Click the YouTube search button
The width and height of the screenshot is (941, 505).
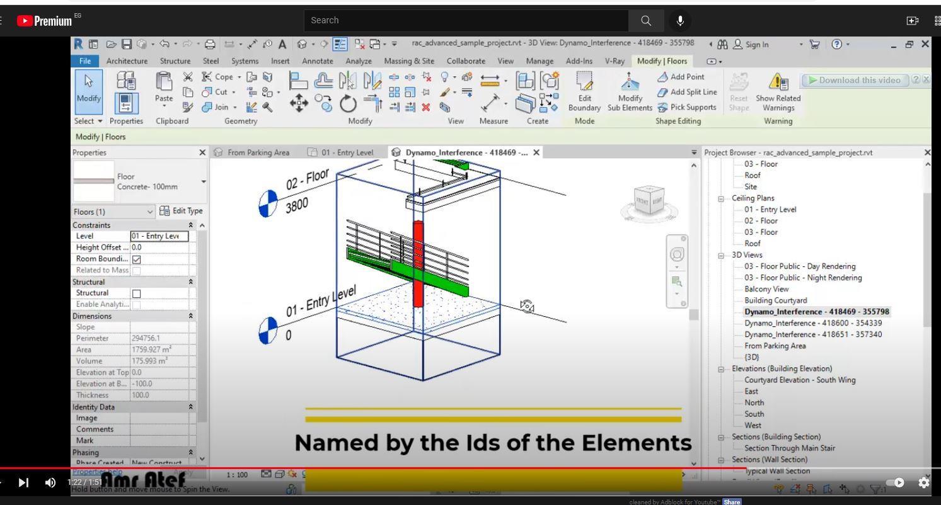646,21
